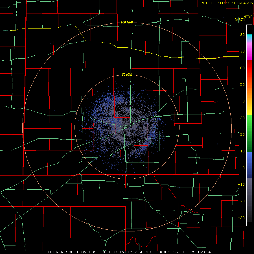
Task: Click the 80 value on dBZ scale
Action: pos(242,35)
